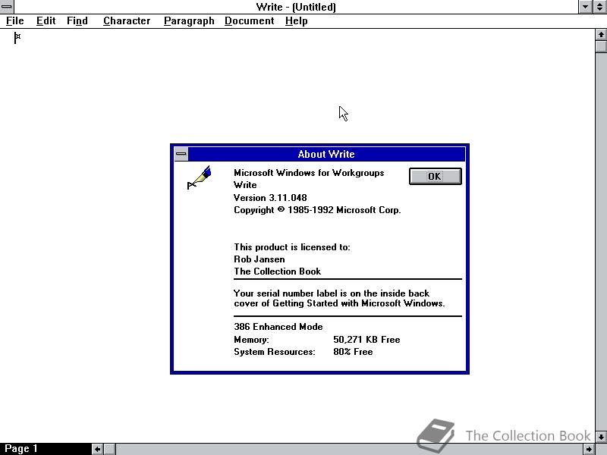Open the Help menu
The height and width of the screenshot is (455, 607).
[x=296, y=21]
